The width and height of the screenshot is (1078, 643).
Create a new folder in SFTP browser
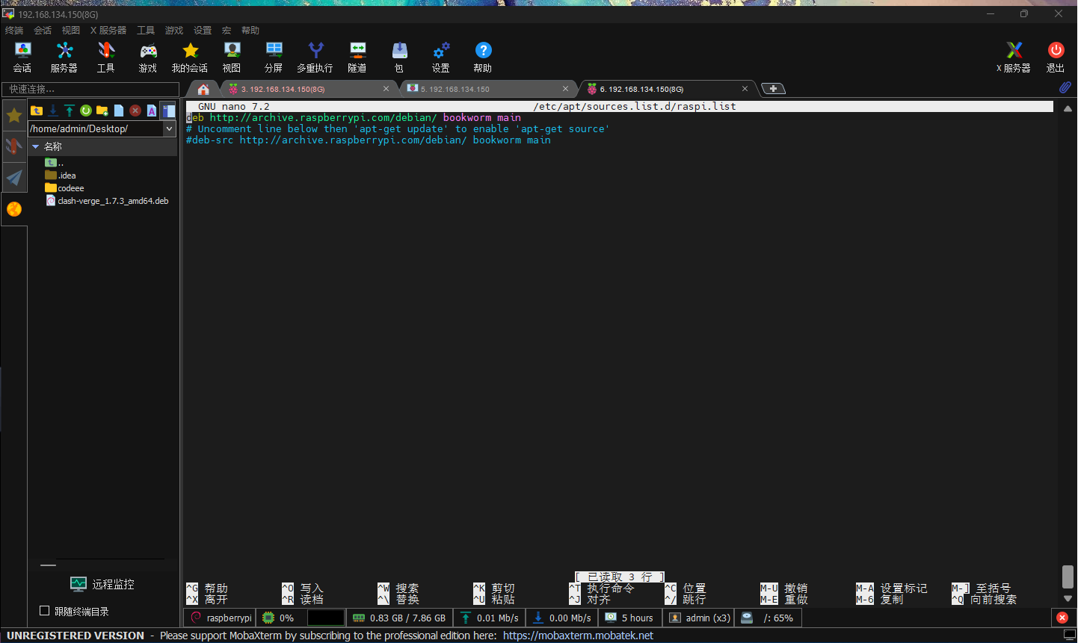[x=102, y=111]
